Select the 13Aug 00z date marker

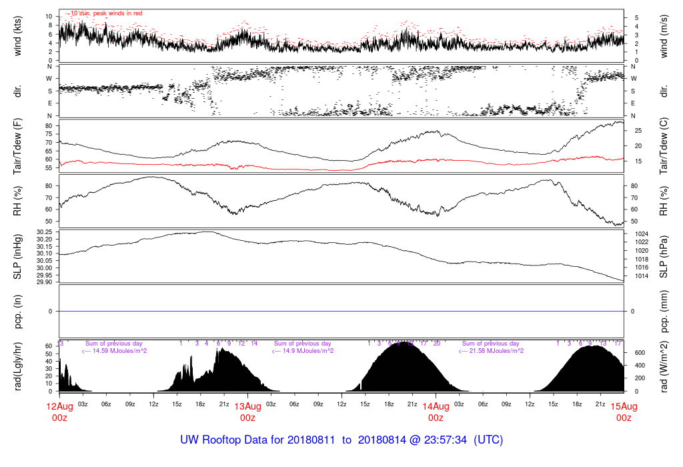pos(247,412)
